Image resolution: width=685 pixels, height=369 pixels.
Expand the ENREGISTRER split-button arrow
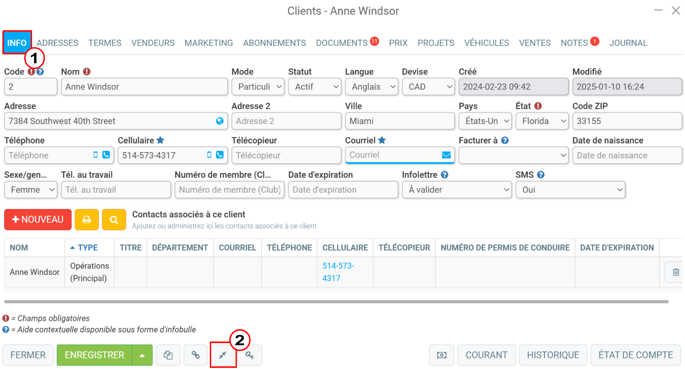pyautogui.click(x=142, y=355)
